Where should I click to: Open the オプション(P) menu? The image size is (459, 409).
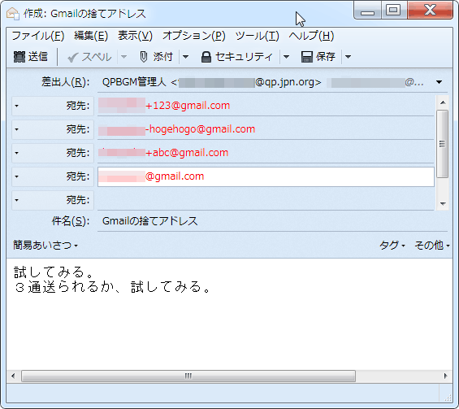coord(194,36)
